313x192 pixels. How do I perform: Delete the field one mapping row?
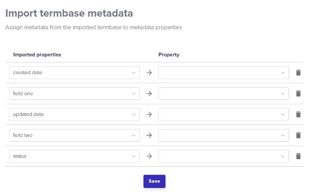click(x=298, y=94)
